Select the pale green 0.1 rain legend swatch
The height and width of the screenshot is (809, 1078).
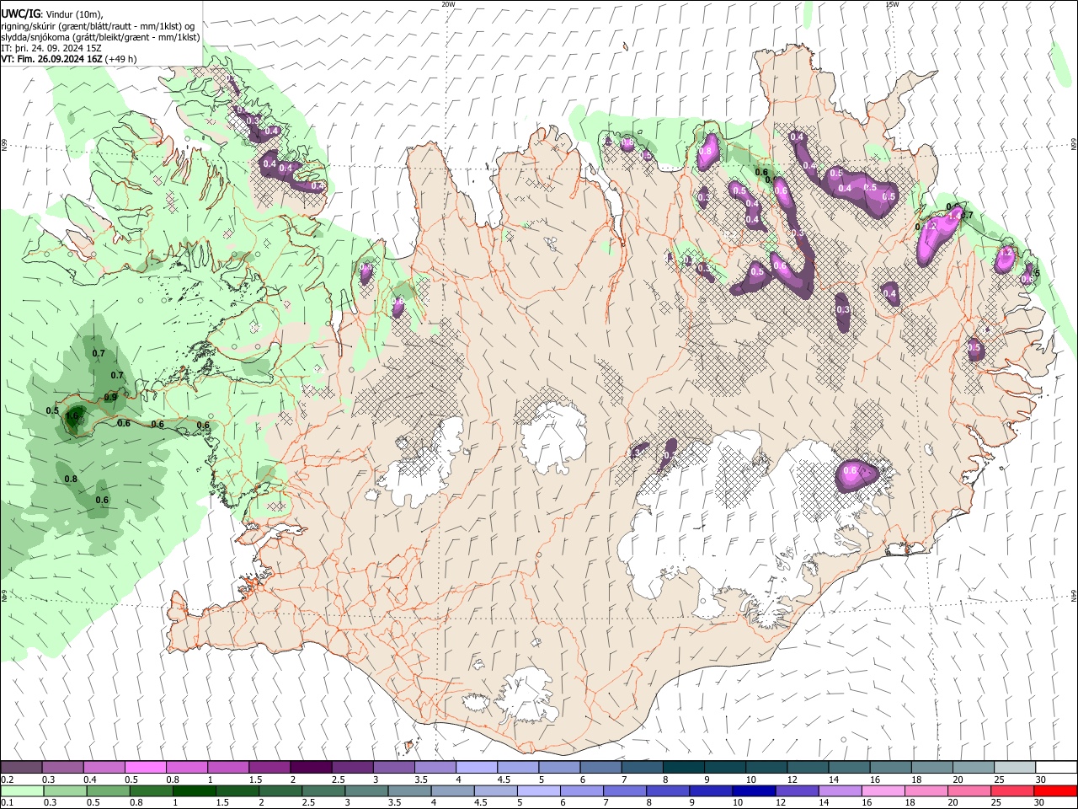21,790
